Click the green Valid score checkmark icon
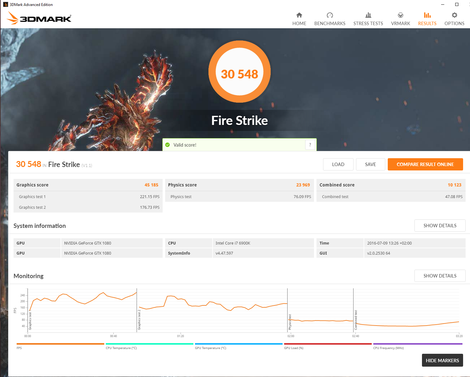 coord(168,145)
